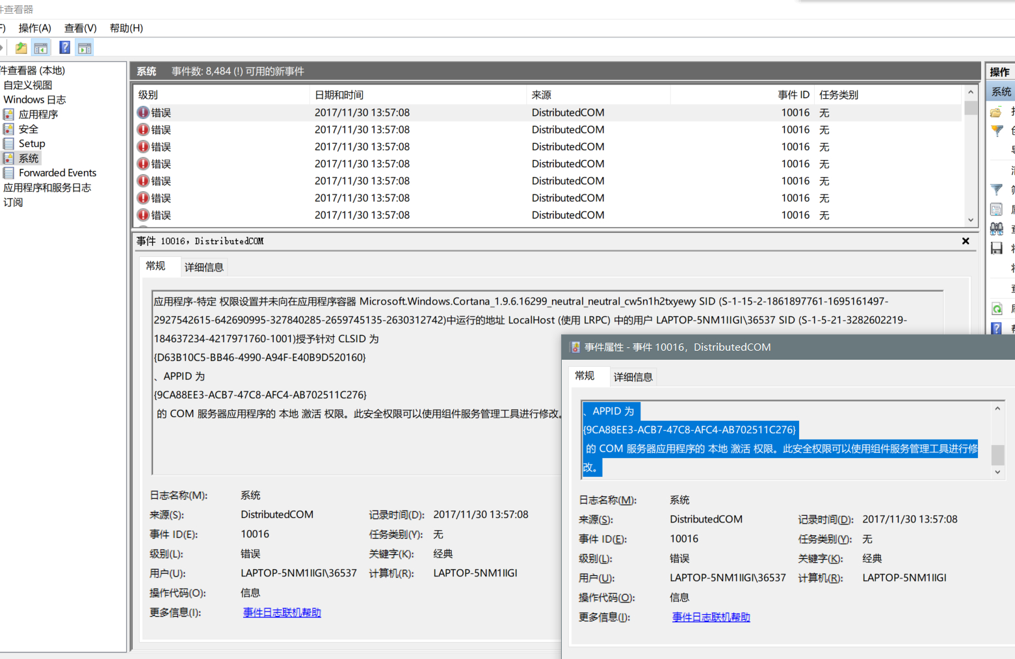Viewport: 1015px width, 659px height.
Task: Click the 记录时间 value in the event properties dialog
Action: pos(910,520)
